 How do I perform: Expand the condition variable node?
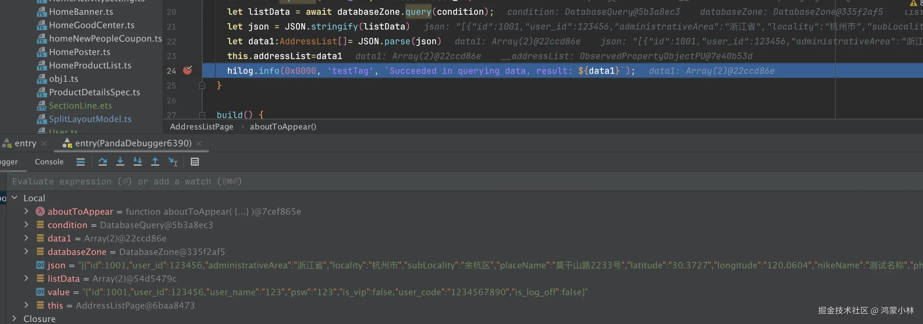(x=26, y=224)
